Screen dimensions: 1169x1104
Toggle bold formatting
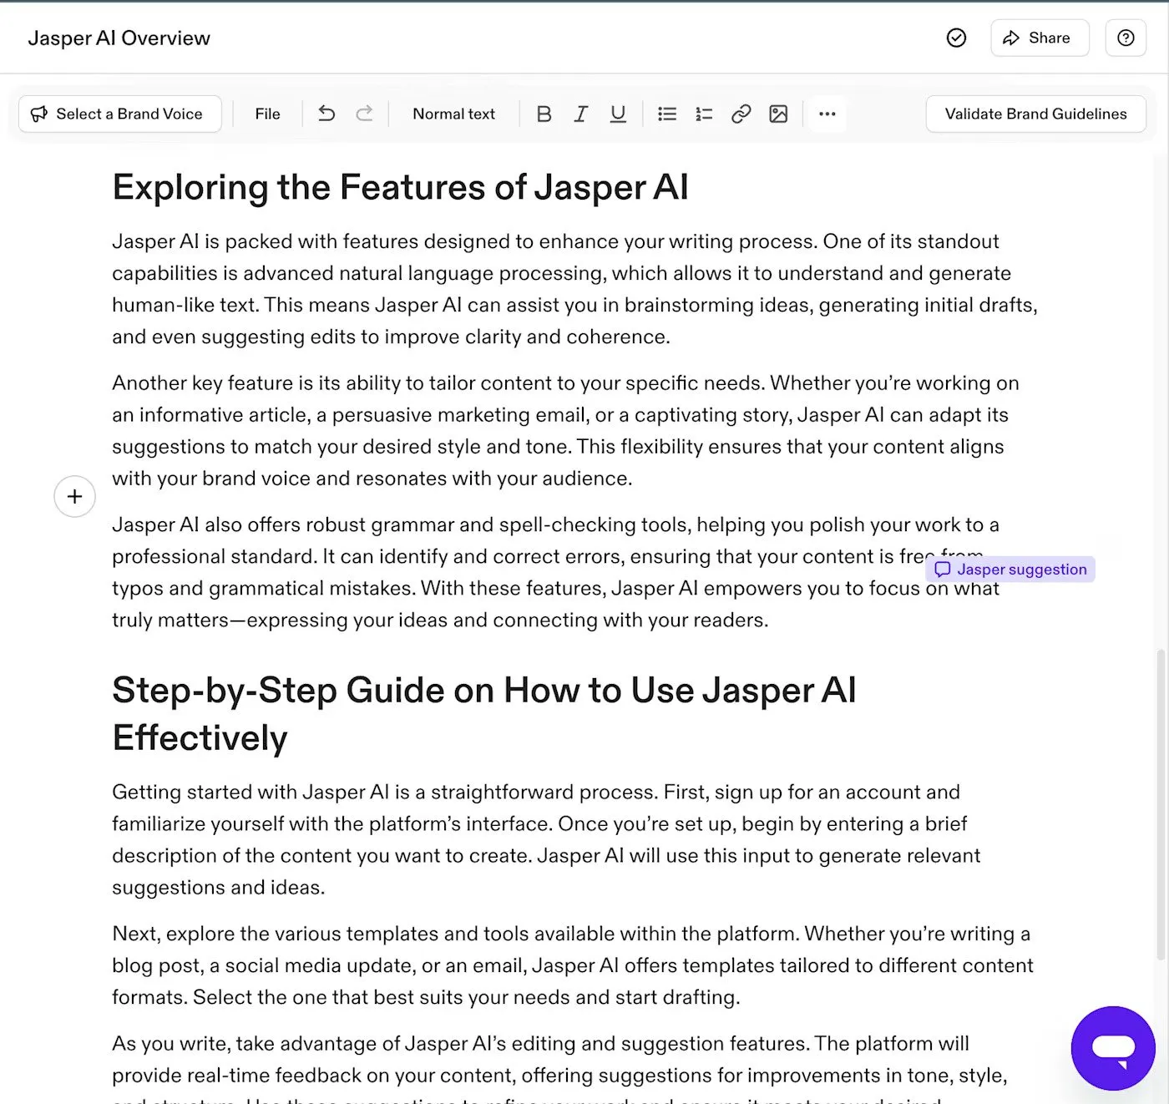pyautogui.click(x=544, y=114)
